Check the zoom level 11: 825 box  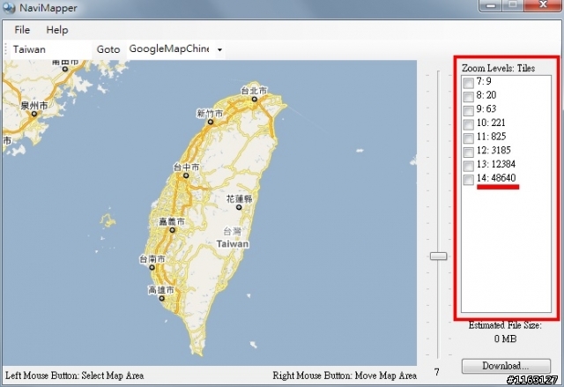tap(468, 138)
